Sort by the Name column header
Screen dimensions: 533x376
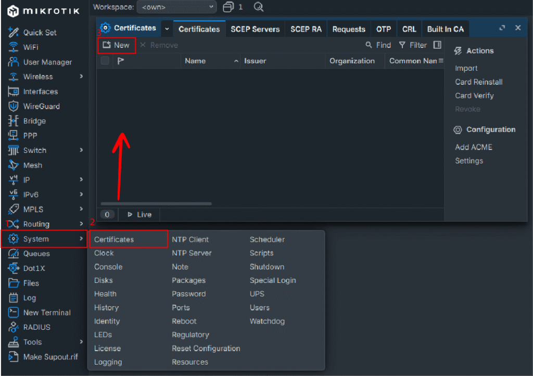210,61
